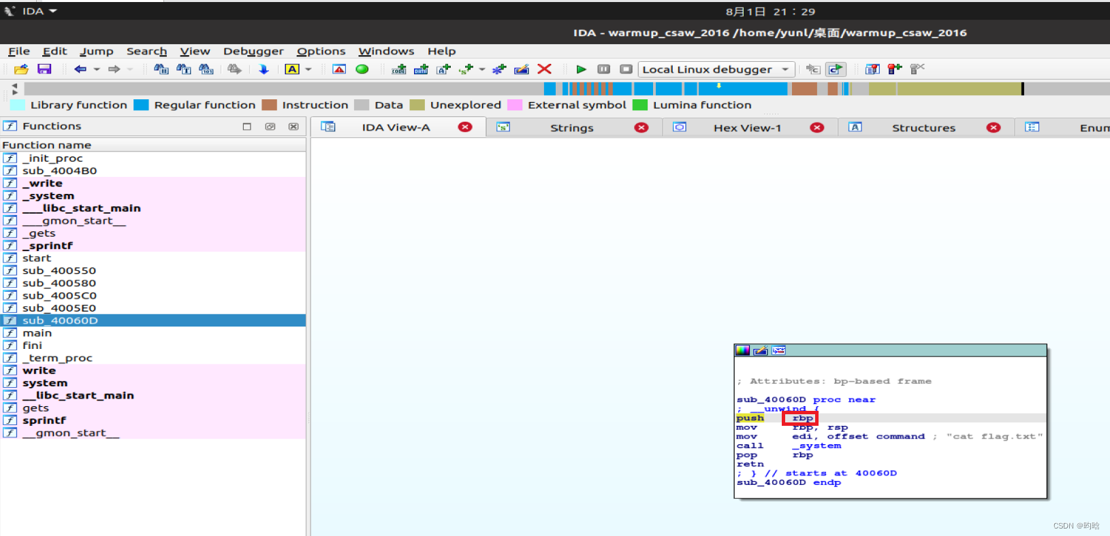This screenshot has width=1110, height=536.
Task: Start the debugger with green play icon
Action: [581, 69]
